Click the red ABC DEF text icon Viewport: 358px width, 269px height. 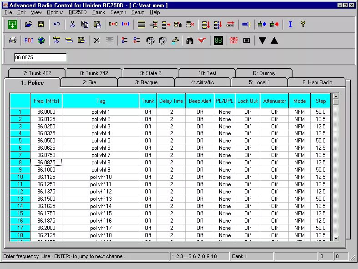[x=234, y=41]
